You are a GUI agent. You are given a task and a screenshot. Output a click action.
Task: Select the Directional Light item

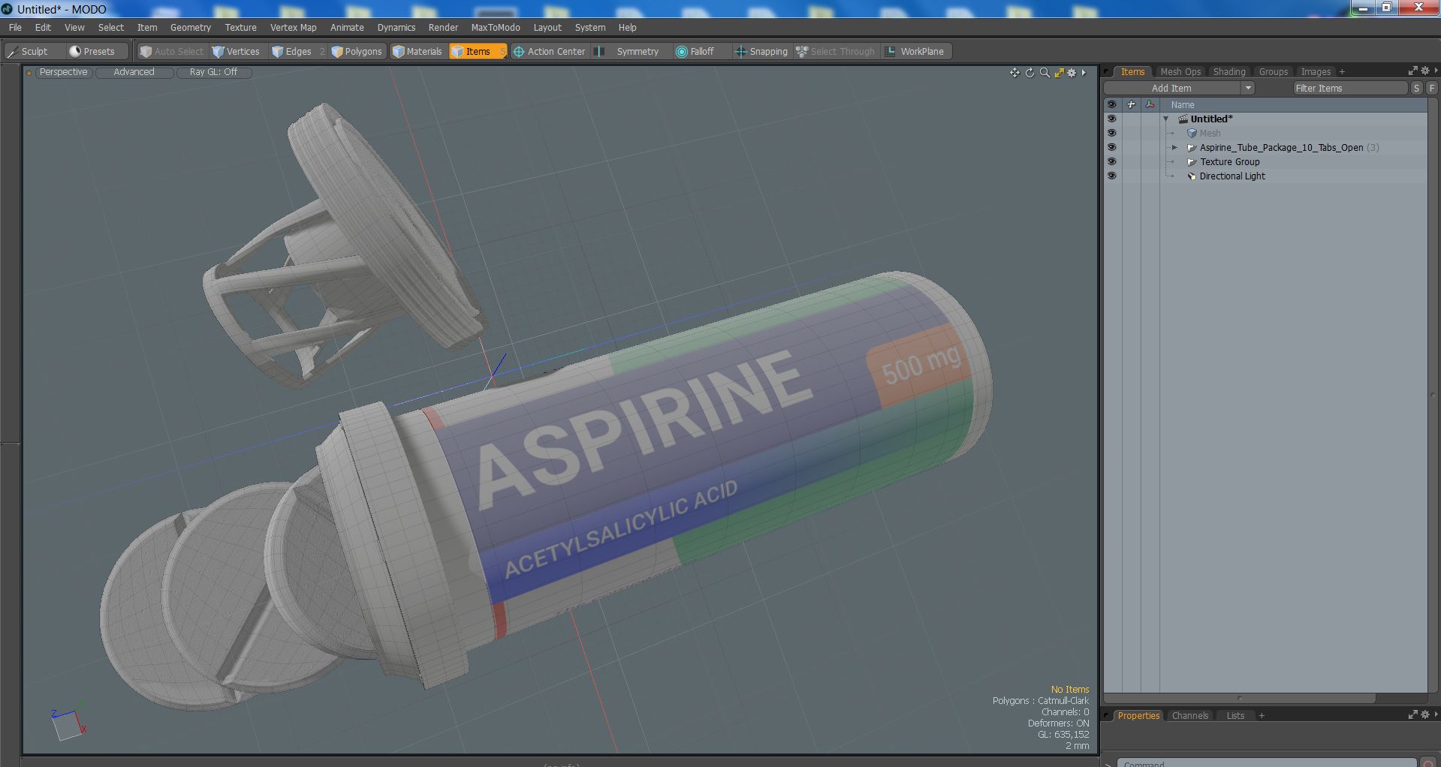1231,176
